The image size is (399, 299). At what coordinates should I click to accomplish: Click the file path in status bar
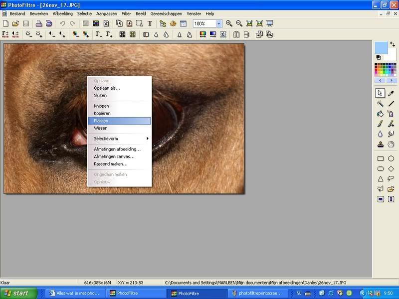pos(255,283)
